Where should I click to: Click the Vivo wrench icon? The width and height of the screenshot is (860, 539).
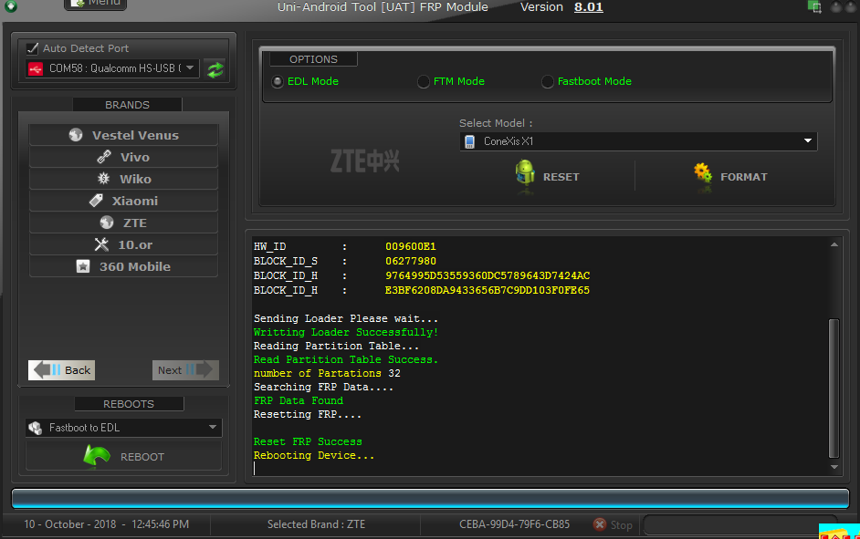click(104, 157)
